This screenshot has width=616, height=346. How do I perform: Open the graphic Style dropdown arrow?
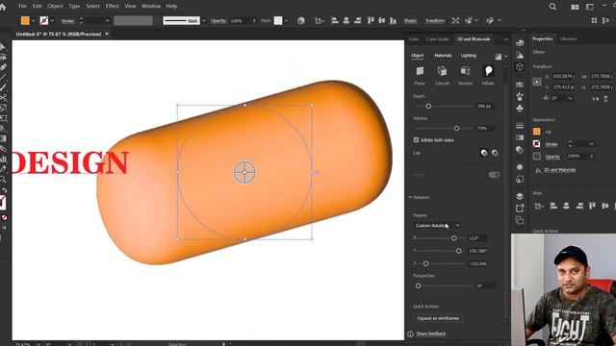click(x=287, y=20)
